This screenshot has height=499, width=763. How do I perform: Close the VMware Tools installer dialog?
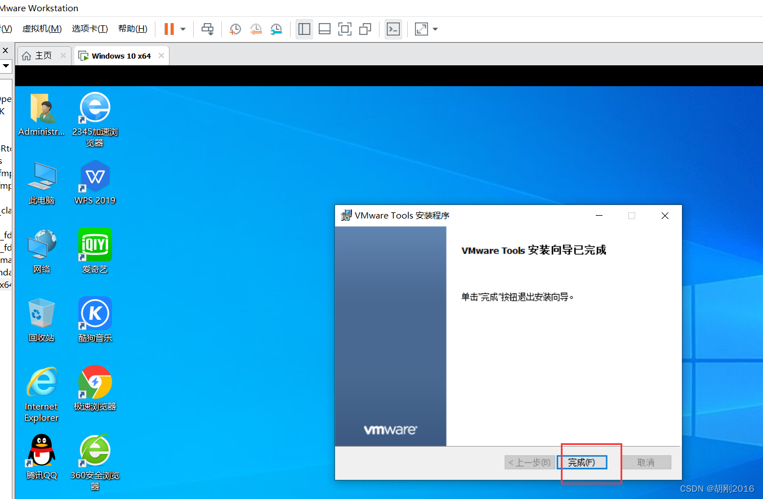coord(665,216)
